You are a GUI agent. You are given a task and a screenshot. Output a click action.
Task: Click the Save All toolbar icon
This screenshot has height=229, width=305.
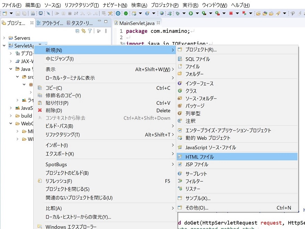(24, 13)
